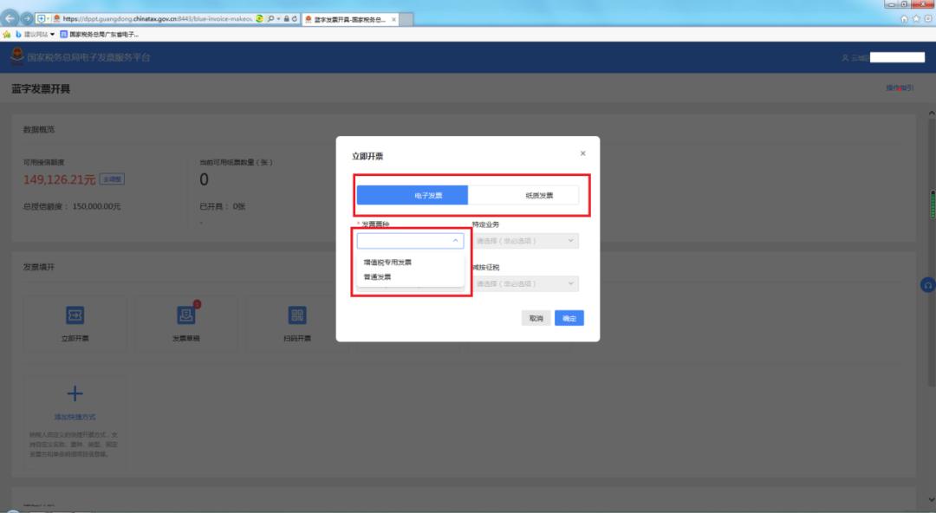Click the 扫码开票 QR icon
936x513 pixels.
[x=296, y=315]
